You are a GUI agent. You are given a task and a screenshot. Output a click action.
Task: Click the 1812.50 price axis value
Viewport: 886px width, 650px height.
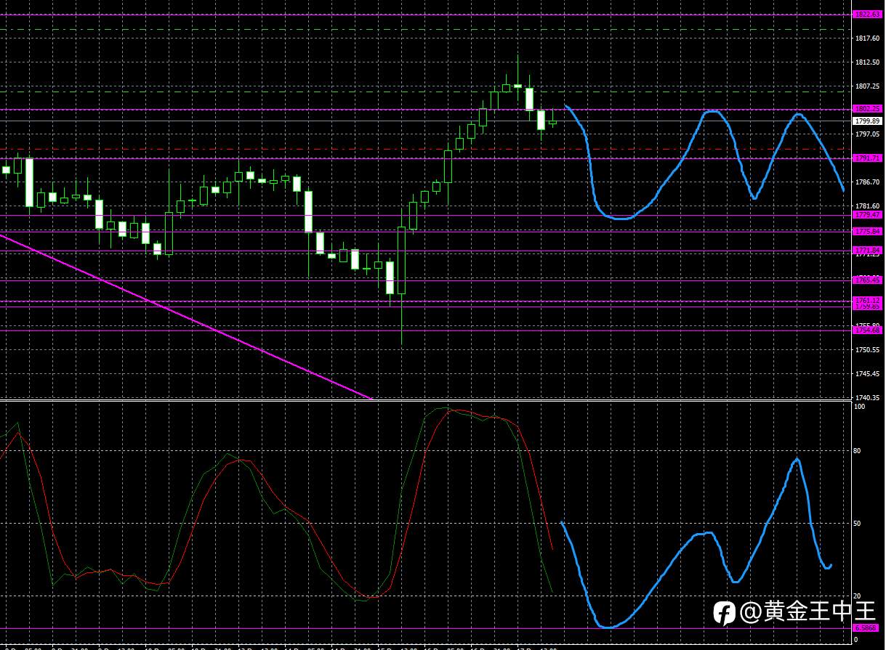[x=869, y=62]
